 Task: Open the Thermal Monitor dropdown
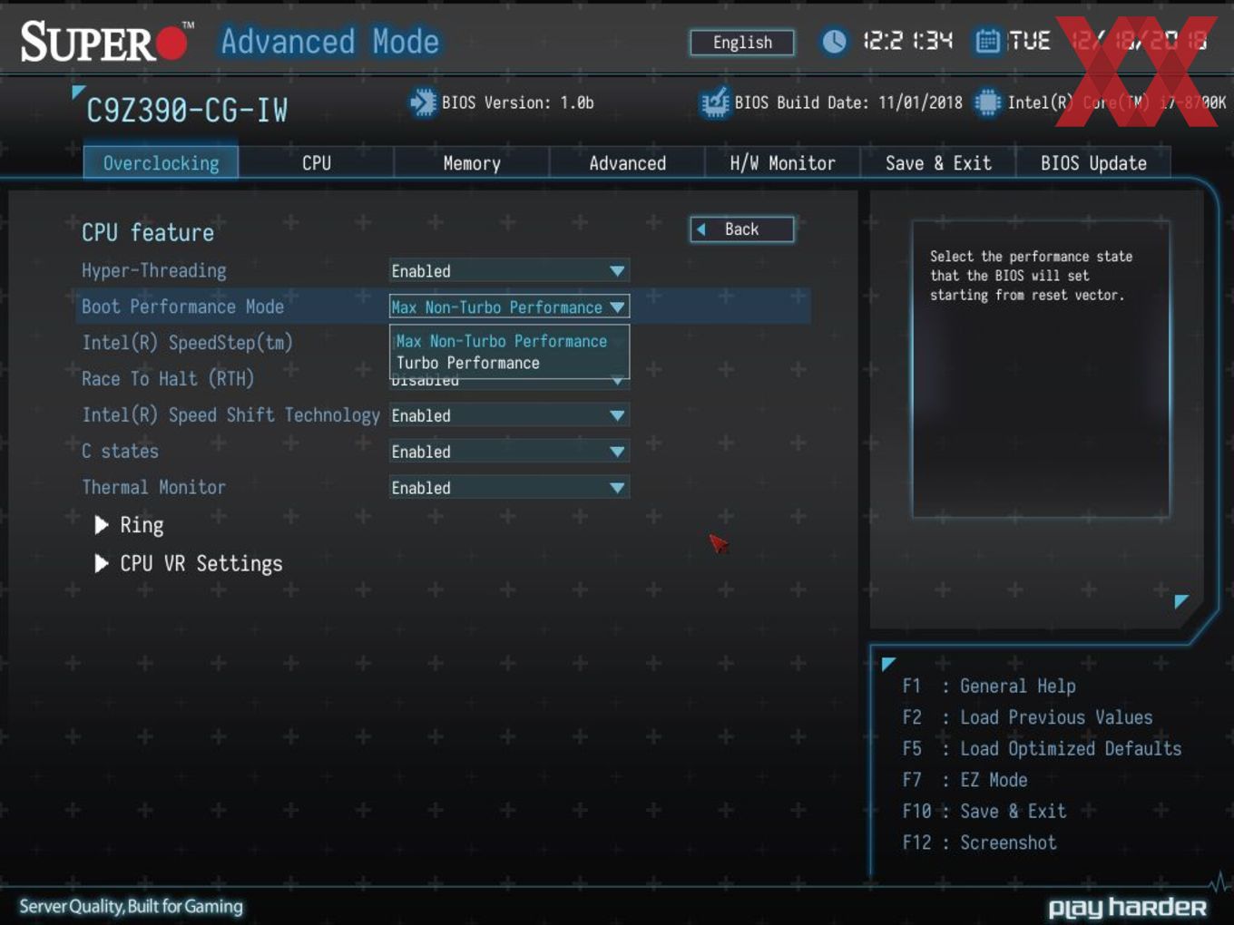click(509, 488)
